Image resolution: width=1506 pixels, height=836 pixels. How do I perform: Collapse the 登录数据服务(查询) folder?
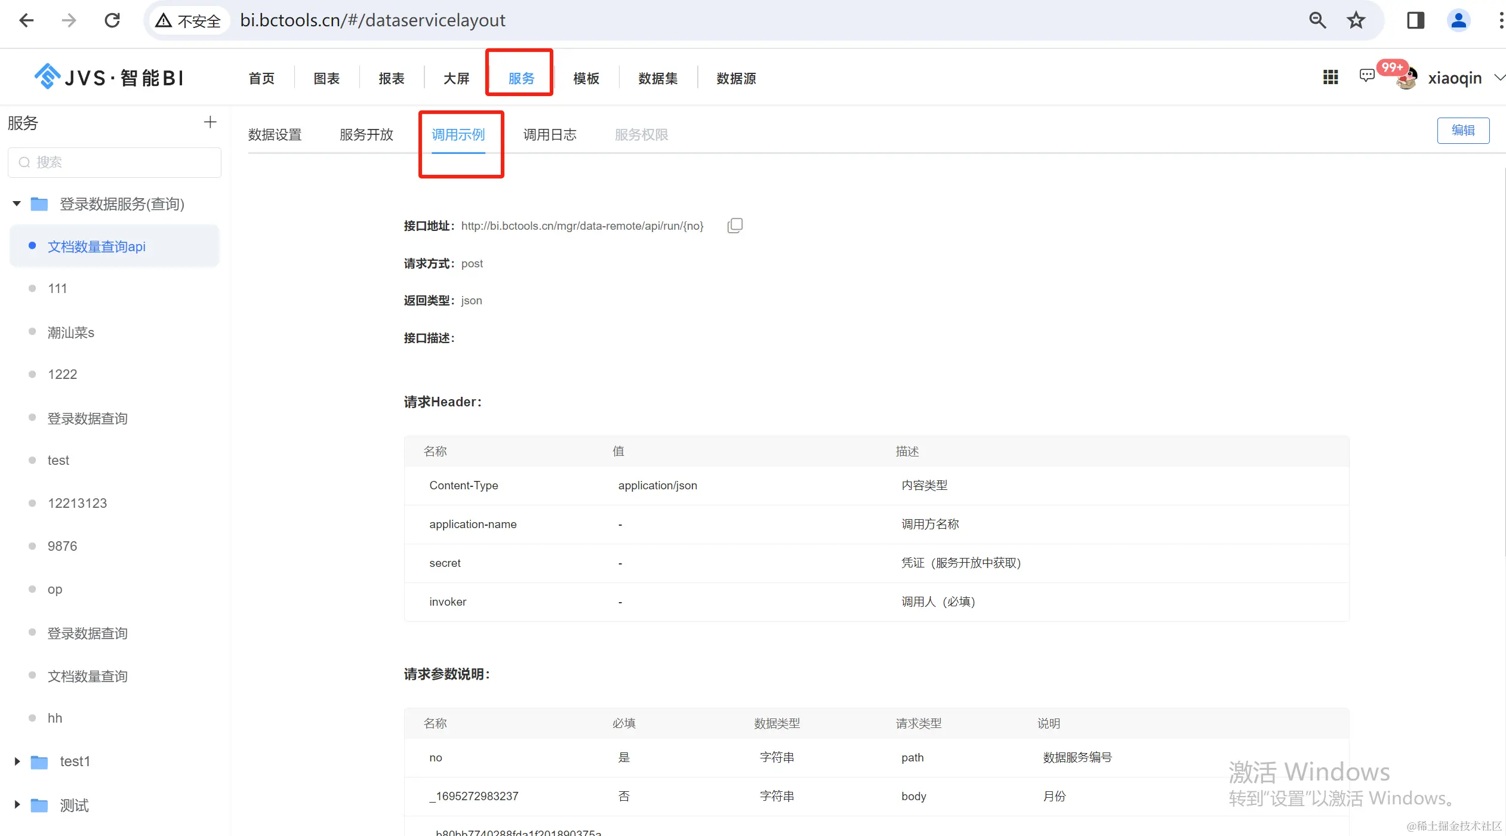click(17, 204)
